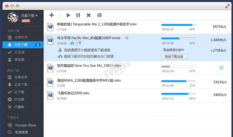Click the 离线下载加速 button
This screenshot has width=233, height=137.
coord(174,57)
